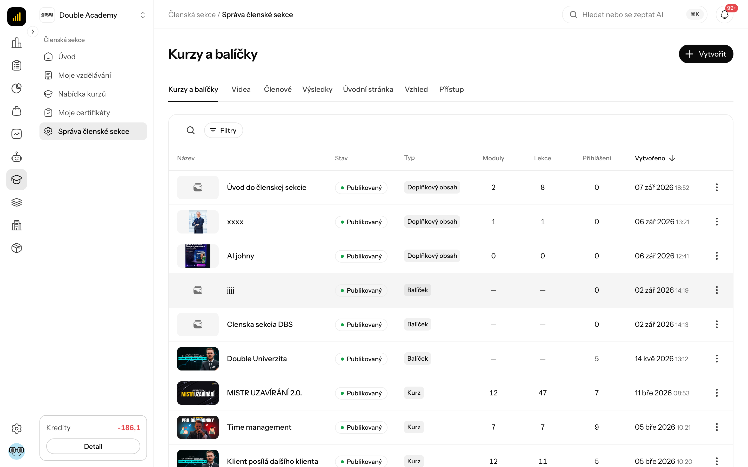Open the Clenska sekcia DBS row title
The image size is (748, 467).
click(260, 324)
